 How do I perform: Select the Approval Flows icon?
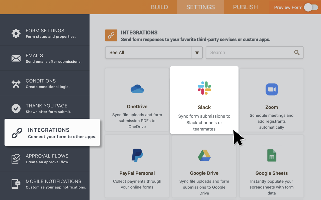point(16,159)
